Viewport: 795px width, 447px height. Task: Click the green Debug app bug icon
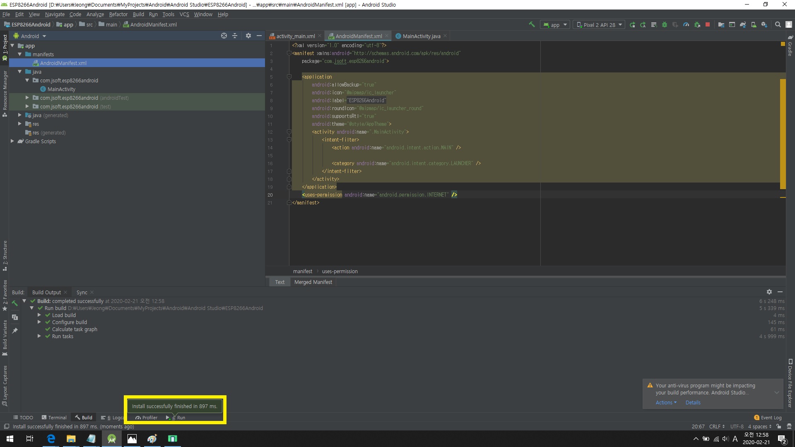point(665,25)
